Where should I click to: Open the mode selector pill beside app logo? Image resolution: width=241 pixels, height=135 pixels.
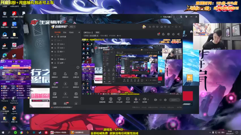pyautogui.click(x=72, y=27)
